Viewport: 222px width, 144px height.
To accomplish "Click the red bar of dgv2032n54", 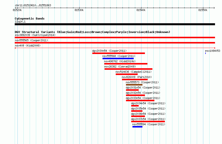I will [x=135, y=95].
